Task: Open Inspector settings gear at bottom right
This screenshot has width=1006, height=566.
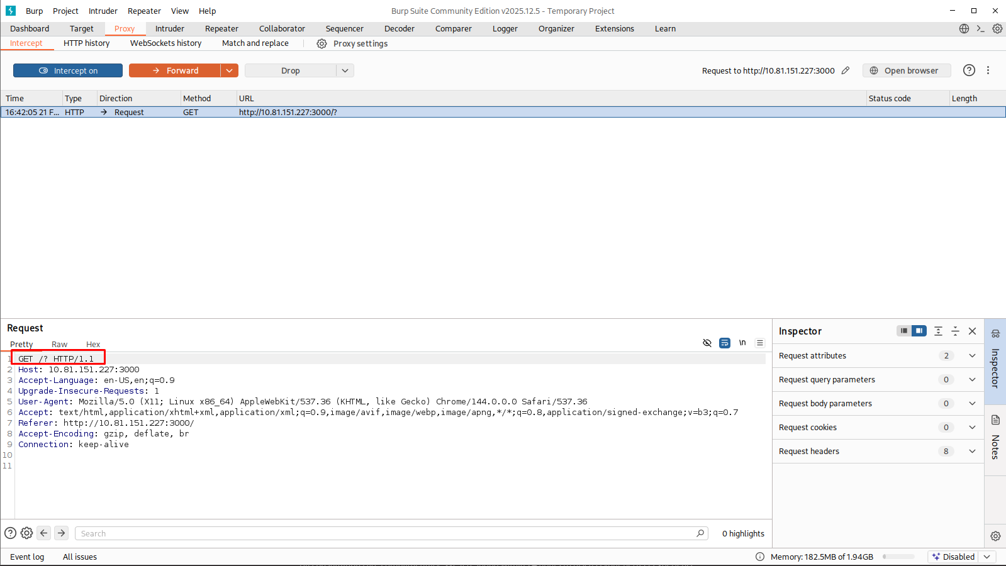Action: pyautogui.click(x=995, y=536)
